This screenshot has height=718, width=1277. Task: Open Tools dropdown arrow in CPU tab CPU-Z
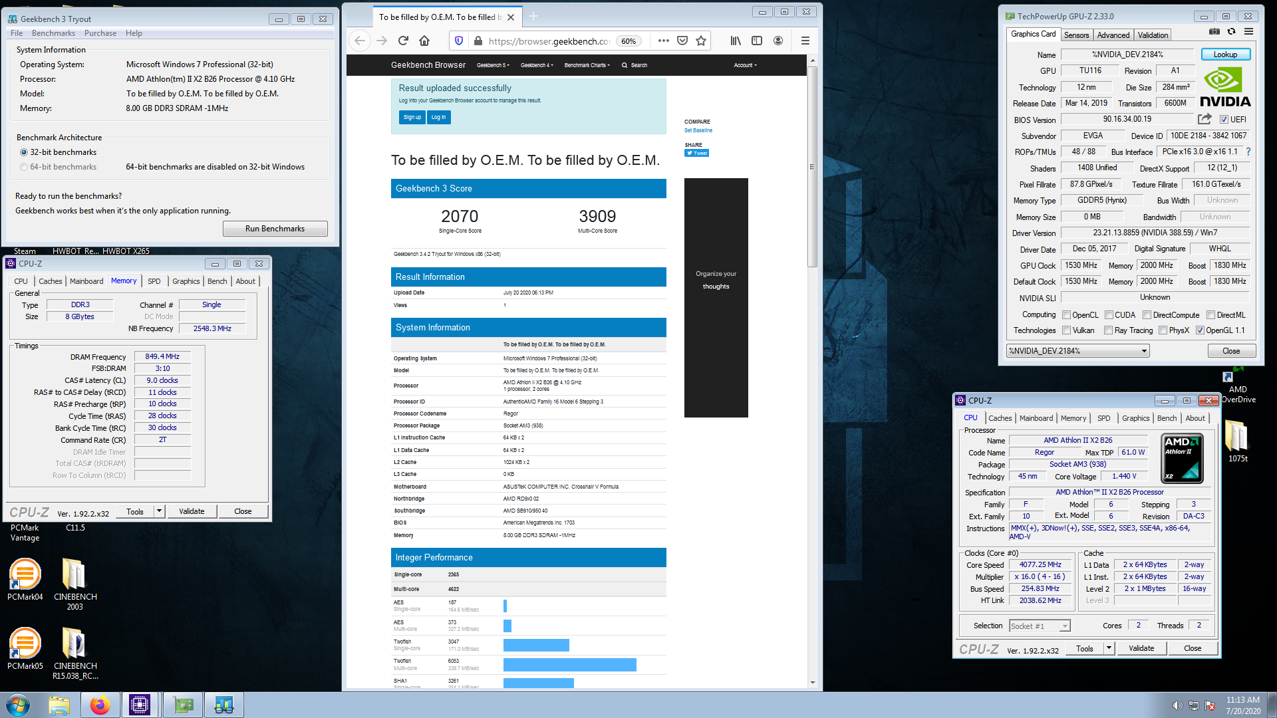1109,648
